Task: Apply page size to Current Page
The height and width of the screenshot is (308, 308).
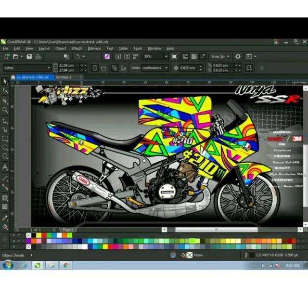Action: point(123,68)
